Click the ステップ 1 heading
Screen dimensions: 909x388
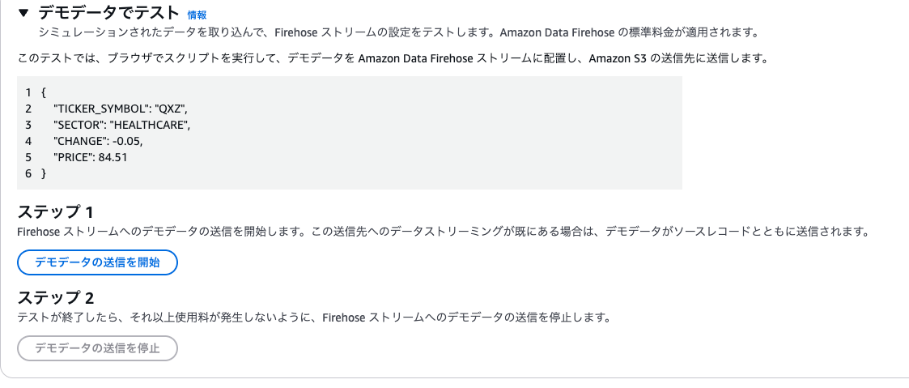(55, 211)
